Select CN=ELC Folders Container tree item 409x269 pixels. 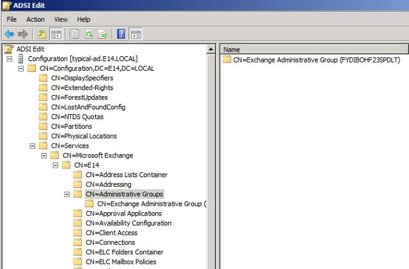(x=125, y=252)
